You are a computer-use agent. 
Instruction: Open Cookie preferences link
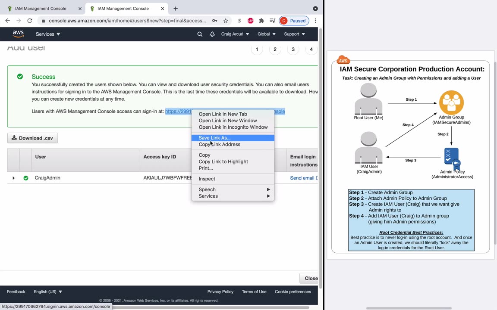(293, 291)
